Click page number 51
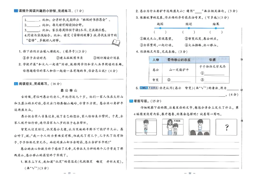The width and height of the screenshot is (254, 180). [69, 173]
